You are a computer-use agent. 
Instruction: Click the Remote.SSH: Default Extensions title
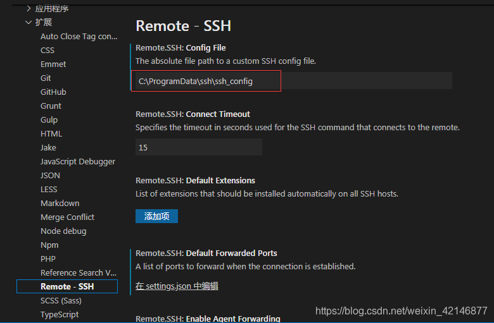(x=195, y=180)
